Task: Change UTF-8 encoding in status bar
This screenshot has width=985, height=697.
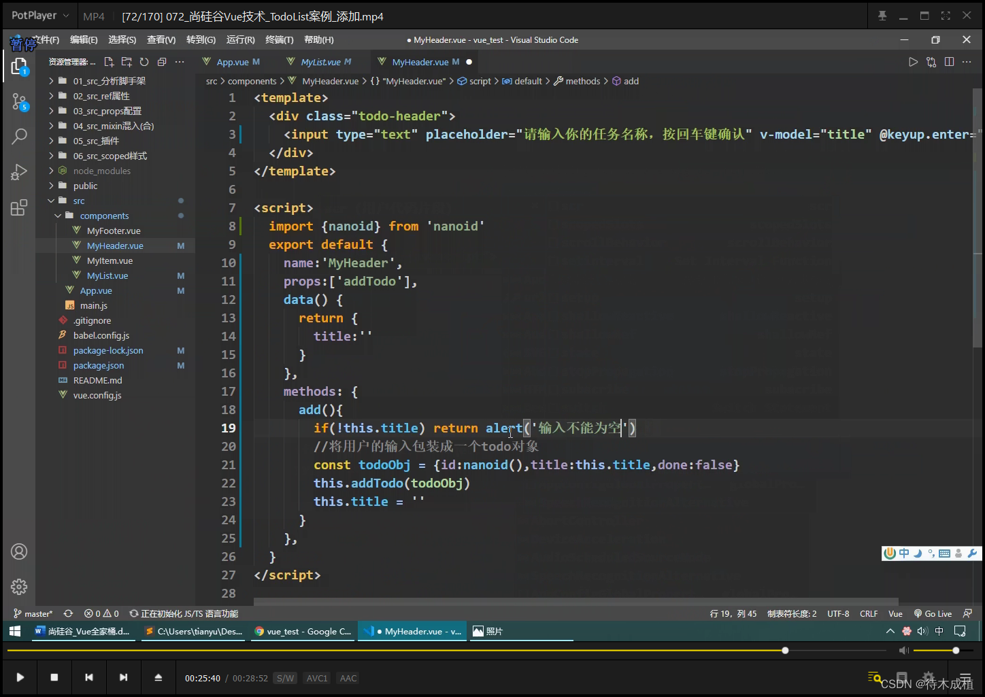Action: 838,613
